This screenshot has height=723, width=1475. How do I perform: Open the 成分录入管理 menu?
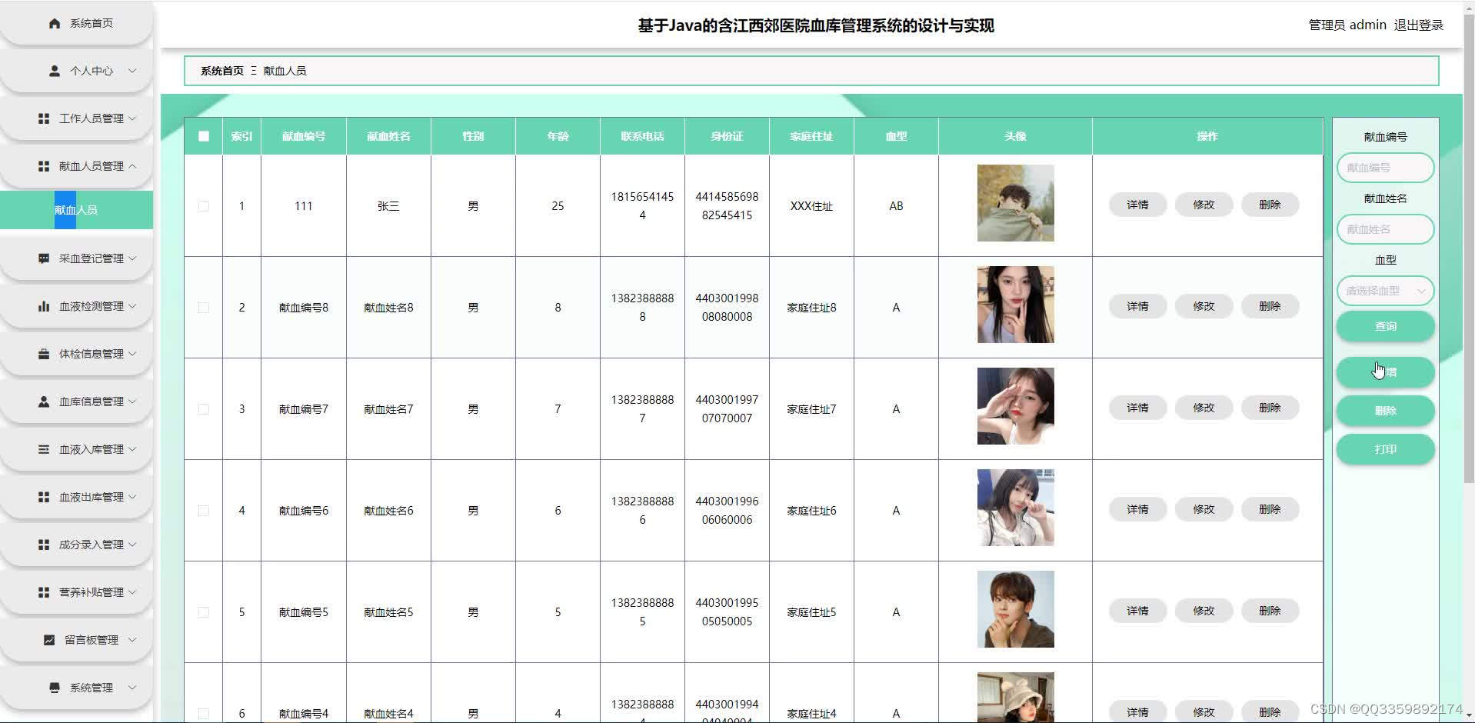[x=76, y=545]
